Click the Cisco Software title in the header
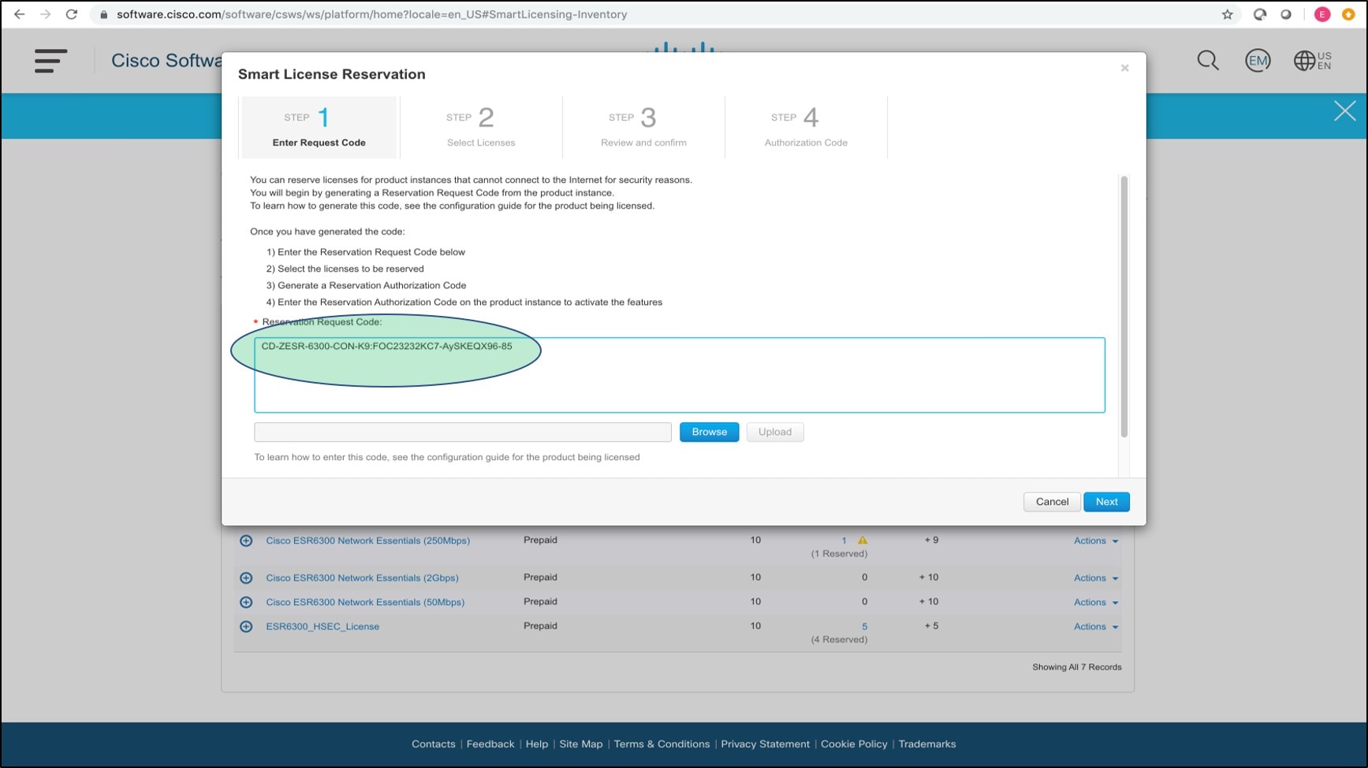 pyautogui.click(x=166, y=61)
